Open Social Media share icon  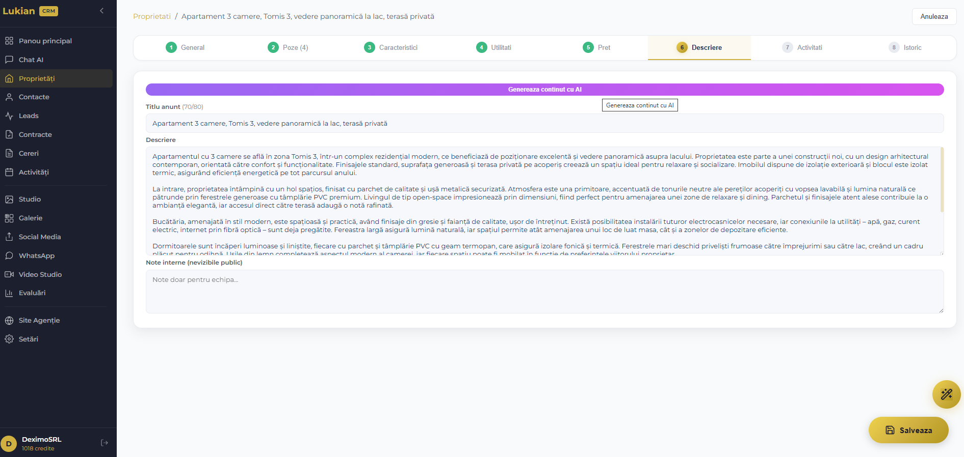pos(9,237)
